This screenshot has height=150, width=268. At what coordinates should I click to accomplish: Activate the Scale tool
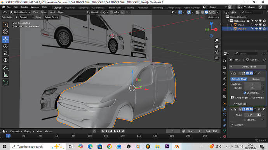[x=5, y=53]
